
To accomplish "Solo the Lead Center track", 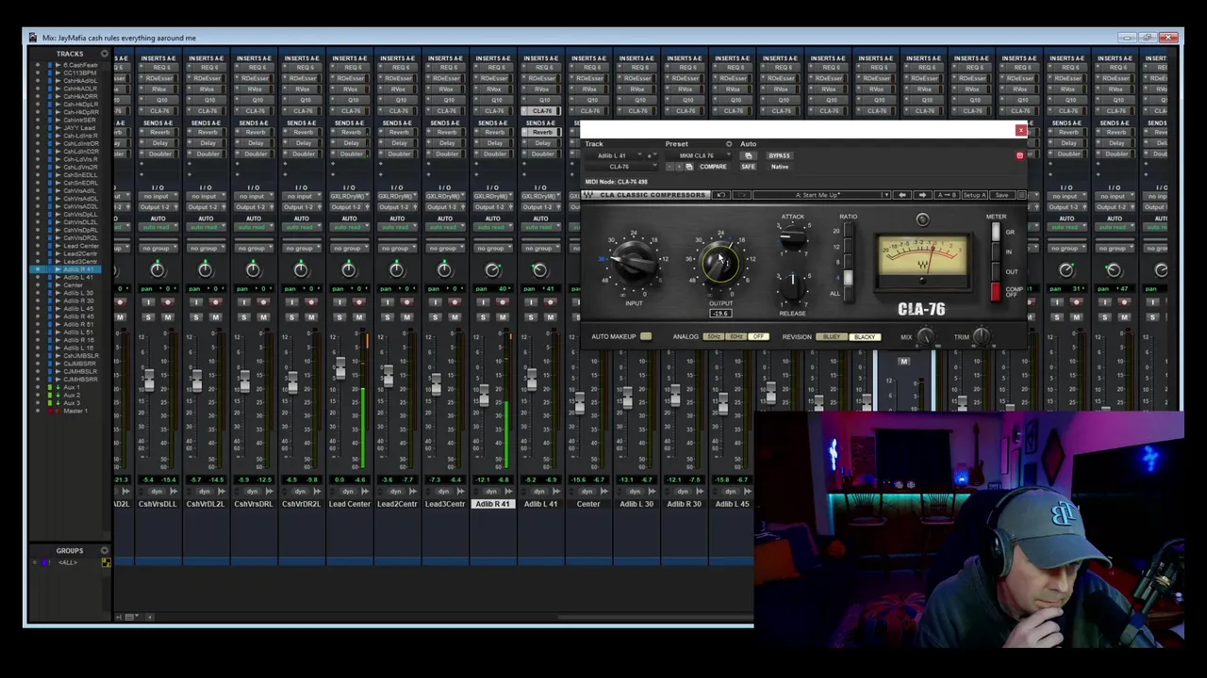I will click(339, 317).
